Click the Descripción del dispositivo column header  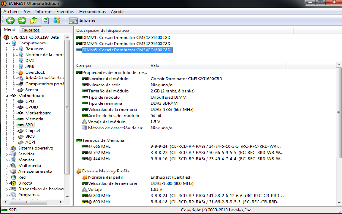tap(183, 30)
